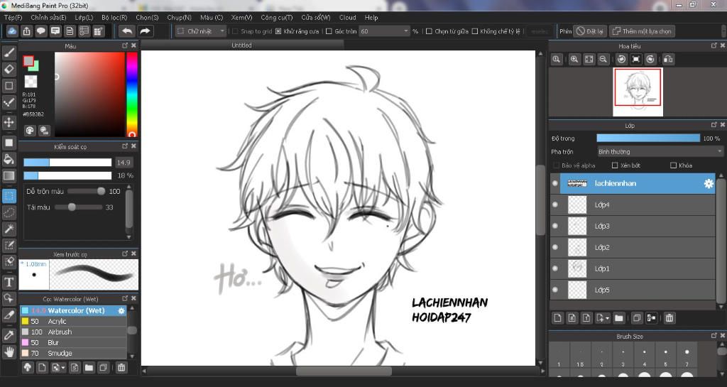Screen dimensions: 727x387
Task: Undock the Lớp panel with popout icon
Action: [x=714, y=125]
